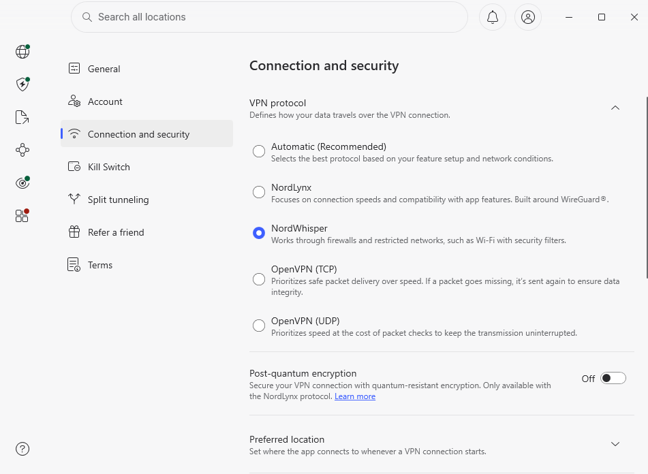Click the 'Post-quantum encryption' label

(x=303, y=373)
